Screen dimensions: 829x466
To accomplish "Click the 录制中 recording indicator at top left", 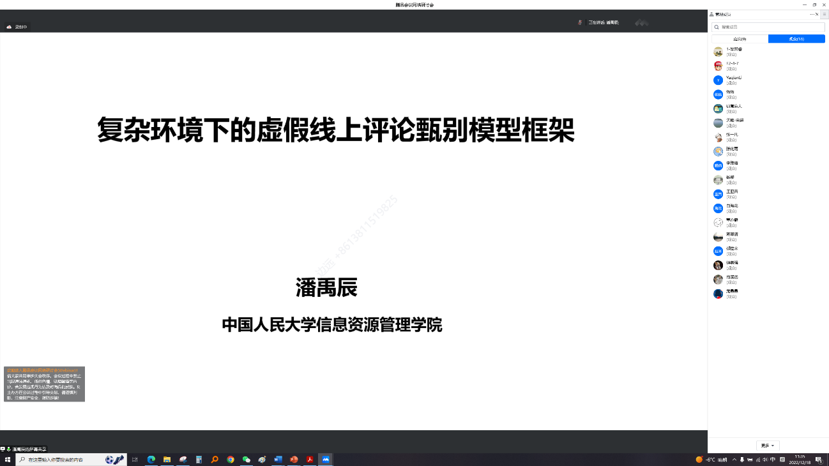I will [16, 27].
